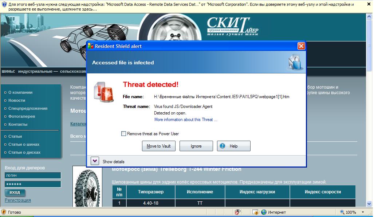Screen dimensions: 374x217
Task: Click the red alarm siren threat icon
Action: click(x=104, y=92)
